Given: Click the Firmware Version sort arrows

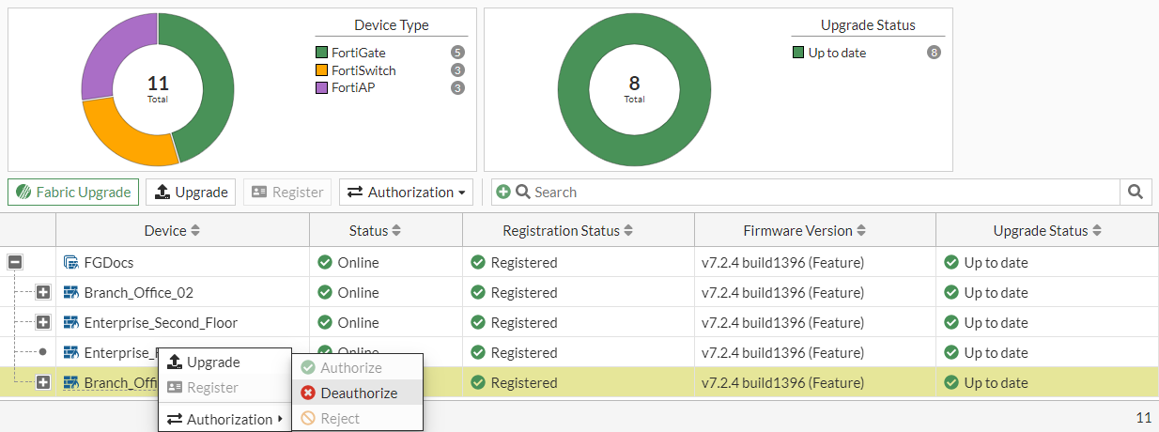Looking at the screenshot, I should [x=861, y=231].
